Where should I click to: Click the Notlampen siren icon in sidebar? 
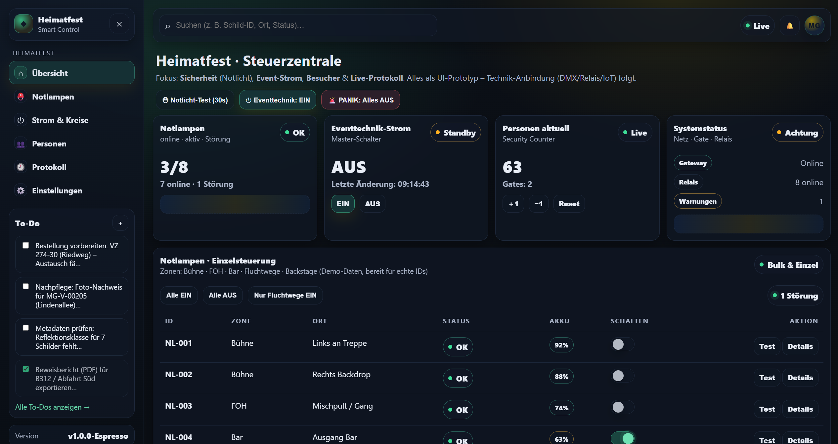point(21,97)
